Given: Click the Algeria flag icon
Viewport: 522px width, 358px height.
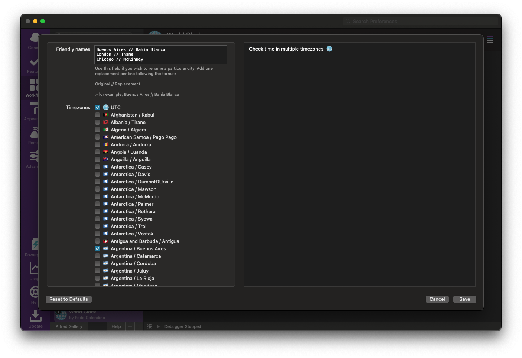Looking at the screenshot, I should click(x=106, y=130).
